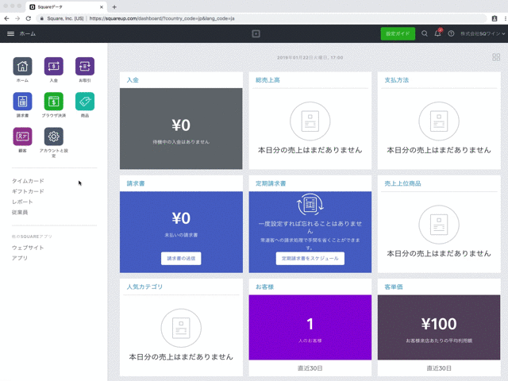Open the ブラウザ決済 browser payment icon
Viewport: 508px width, 381px height.
53,102
